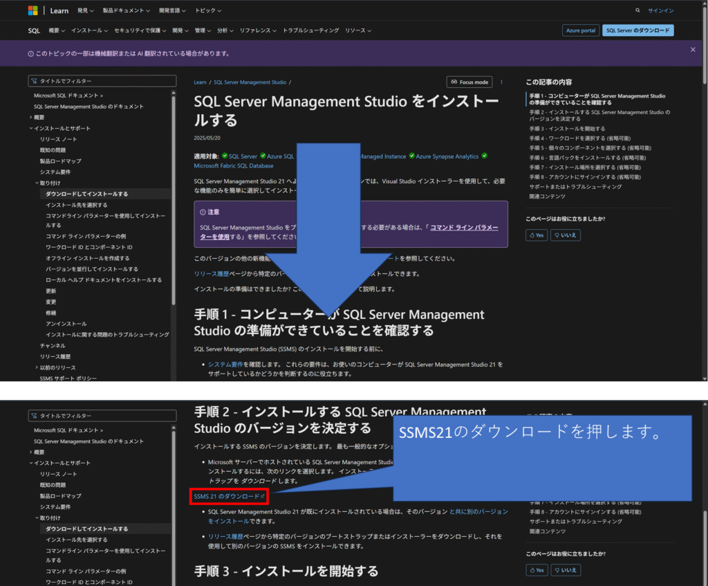Expand インストール in the SQL navigation bar
The image size is (708, 586).
[x=89, y=30]
